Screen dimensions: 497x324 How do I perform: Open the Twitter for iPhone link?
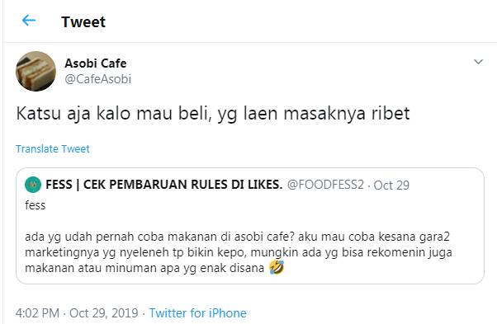tap(197, 313)
